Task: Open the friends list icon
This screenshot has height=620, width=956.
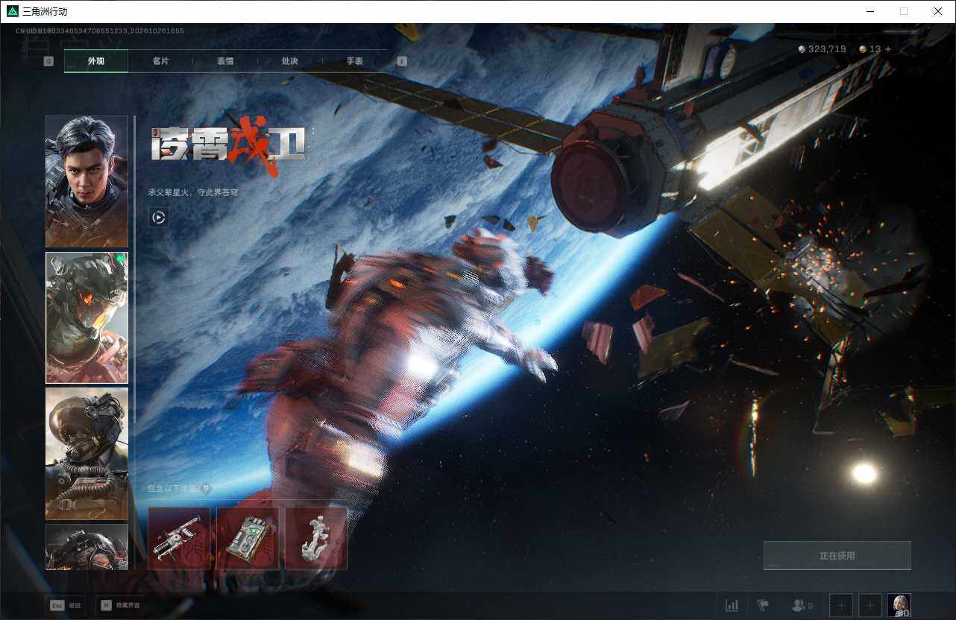Action: click(x=802, y=605)
